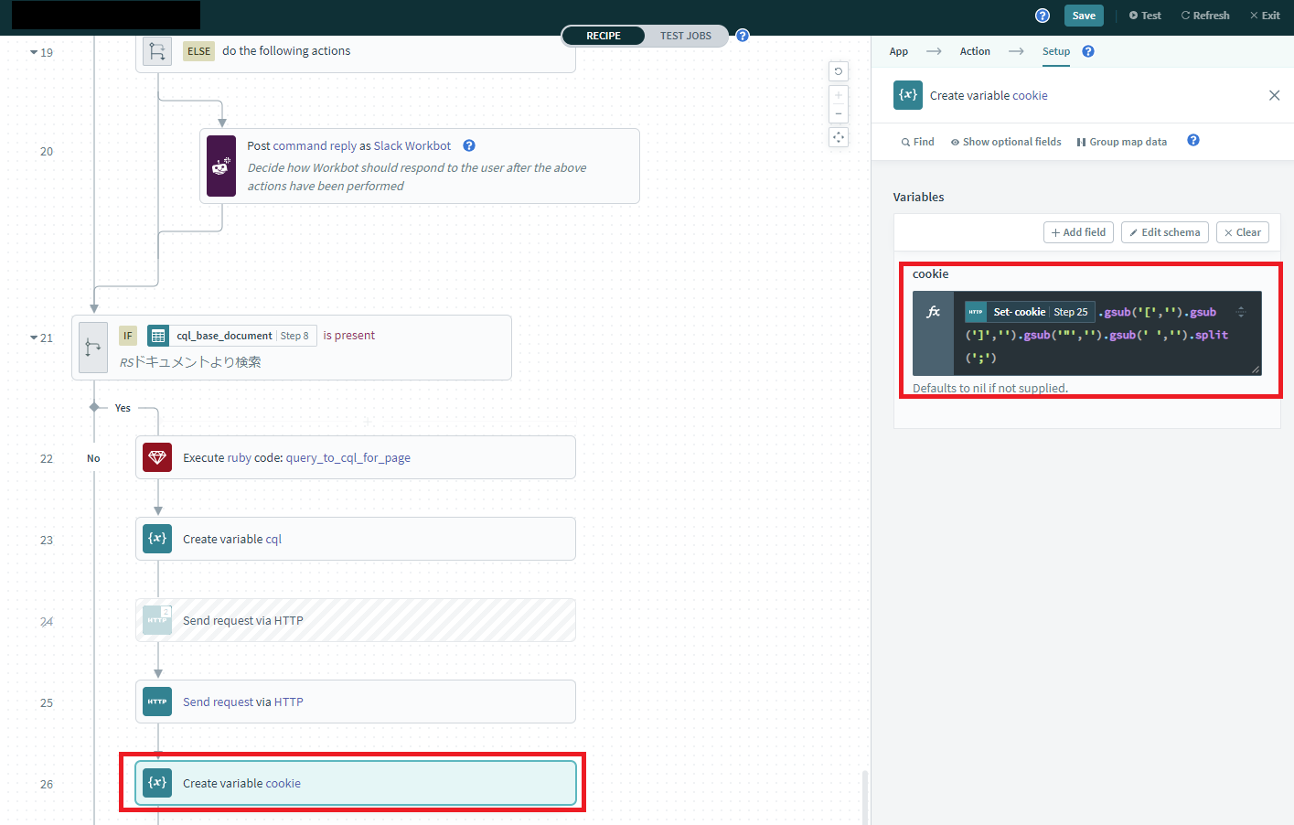
Task: Close the Create variable cookie panel
Action: [x=1274, y=95]
